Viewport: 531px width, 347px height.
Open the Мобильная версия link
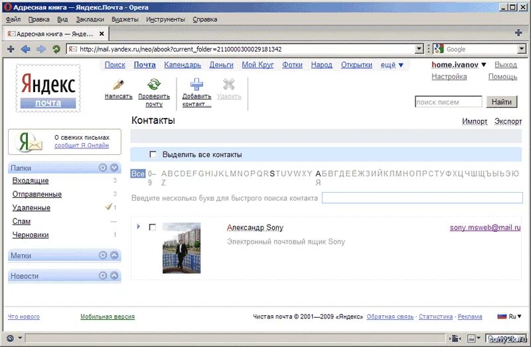pyautogui.click(x=108, y=317)
